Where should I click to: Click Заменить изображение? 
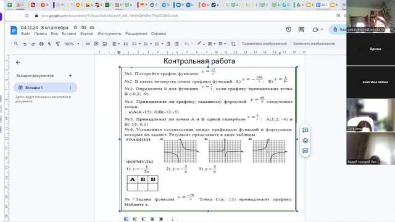pyautogui.click(x=314, y=44)
